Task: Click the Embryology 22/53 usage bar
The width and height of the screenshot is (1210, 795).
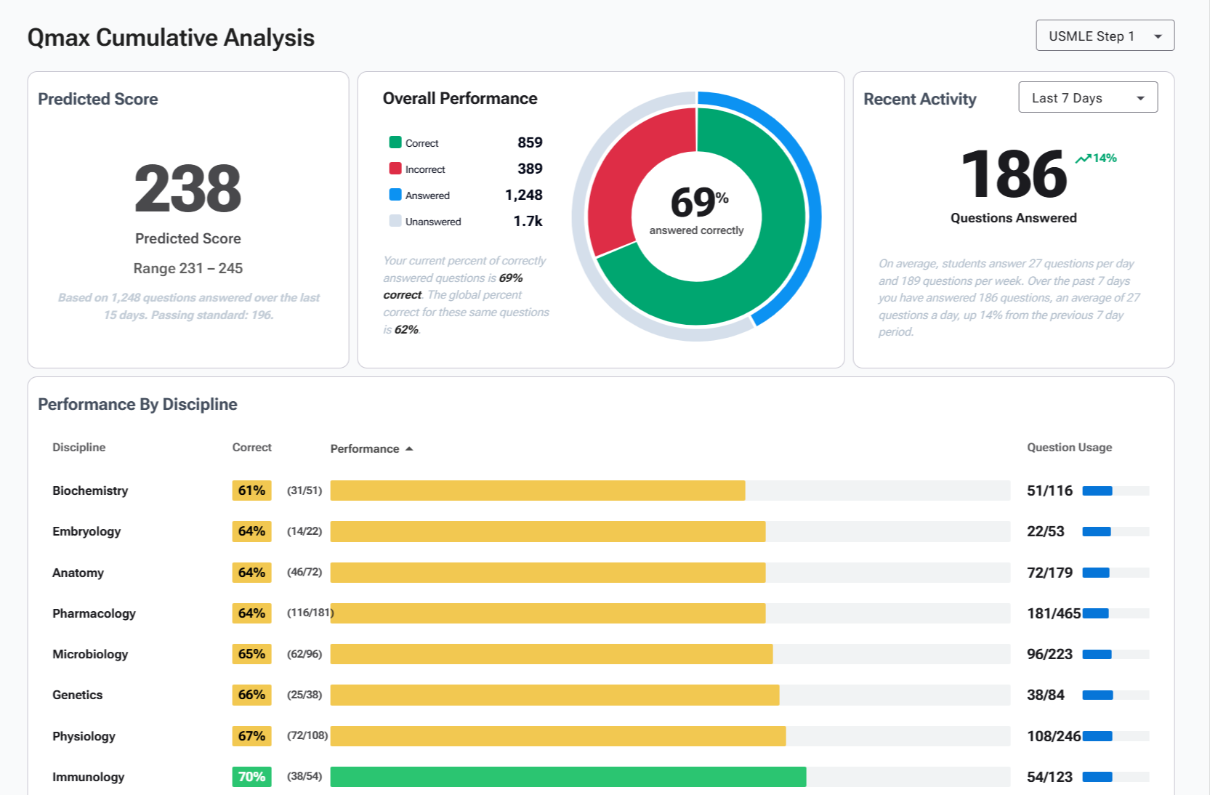Action: click(x=1116, y=531)
